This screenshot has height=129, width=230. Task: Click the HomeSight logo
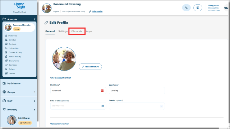click(x=19, y=6)
